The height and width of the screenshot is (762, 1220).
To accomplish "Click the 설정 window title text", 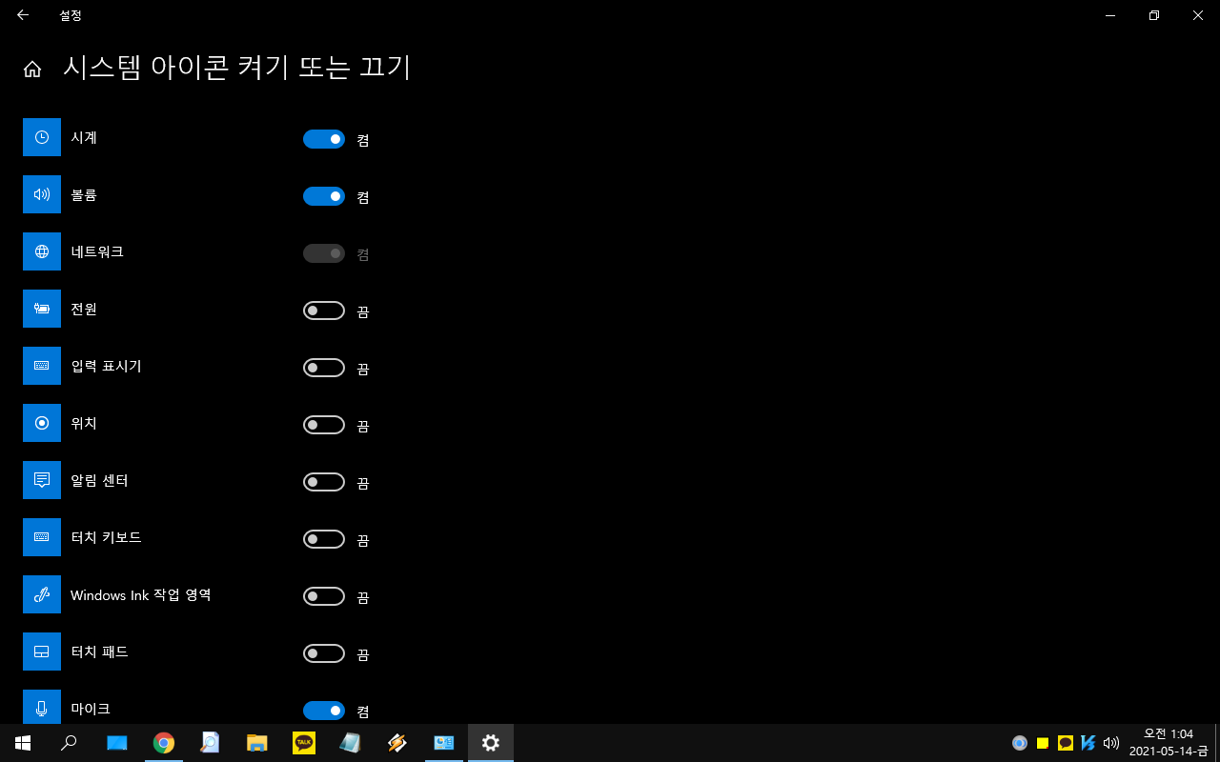I will (x=71, y=15).
